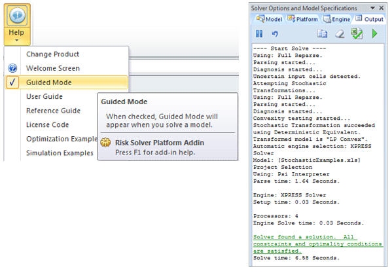
Task: Expand the Help dropdown arrow
Action: pyautogui.click(x=16, y=40)
